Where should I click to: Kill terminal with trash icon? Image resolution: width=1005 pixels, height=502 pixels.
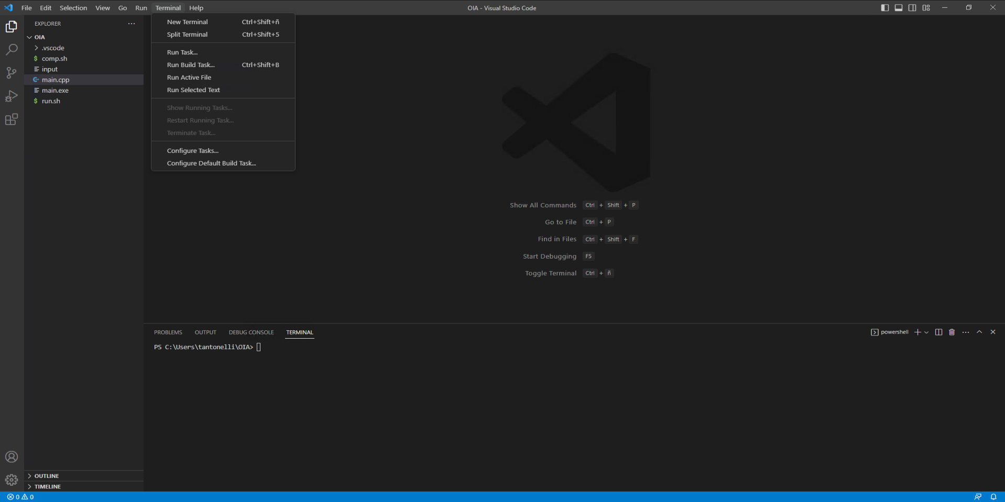coord(952,332)
